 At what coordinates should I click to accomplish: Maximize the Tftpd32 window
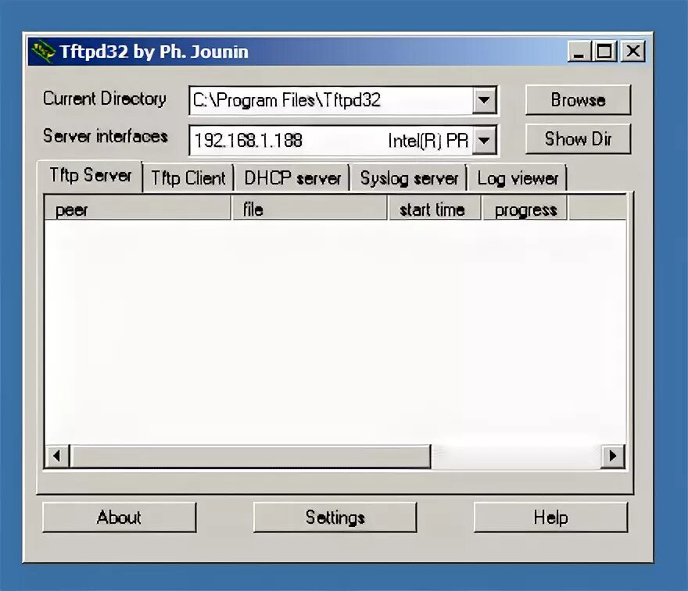pyautogui.click(x=604, y=52)
